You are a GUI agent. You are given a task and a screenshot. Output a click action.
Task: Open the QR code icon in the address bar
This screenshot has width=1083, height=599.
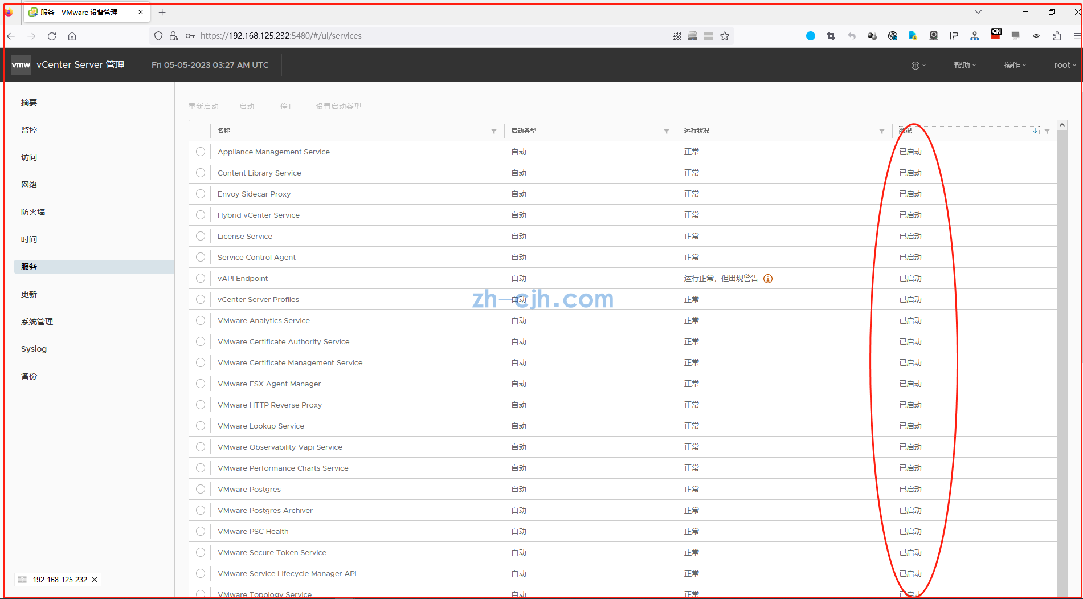click(677, 36)
